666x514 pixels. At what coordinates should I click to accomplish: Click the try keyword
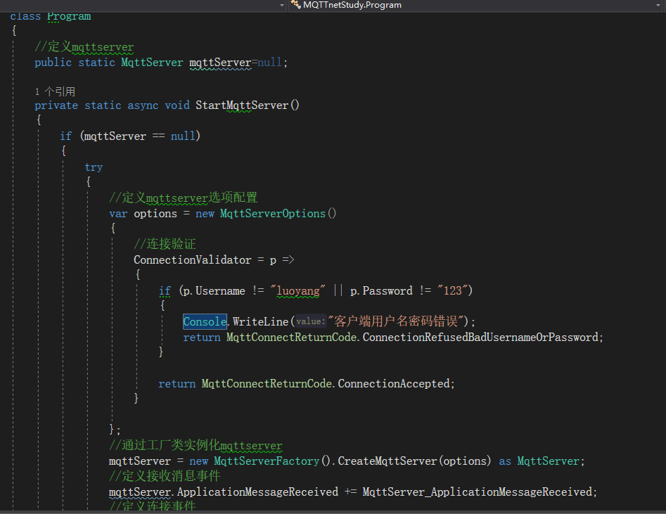tap(94, 167)
